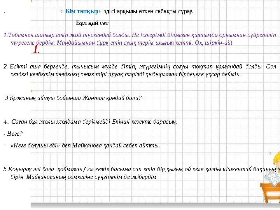
Task: Click the line «бірін Майқанованың сөмкесіне сүңгіттім»
Action: (83, 177)
